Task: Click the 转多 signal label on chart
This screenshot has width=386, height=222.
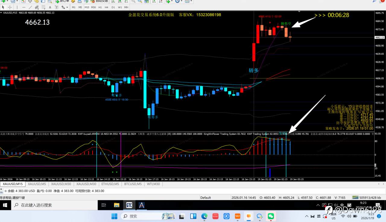Action: click(x=254, y=70)
